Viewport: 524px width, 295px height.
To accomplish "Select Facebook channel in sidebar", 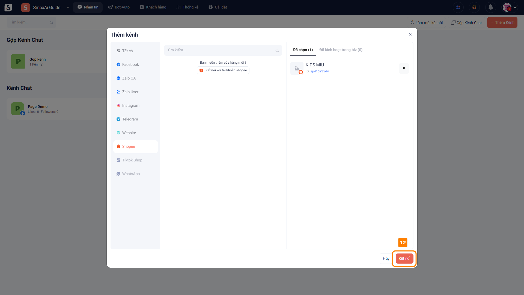I will [x=130, y=64].
